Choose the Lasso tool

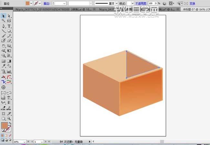coord(9,21)
